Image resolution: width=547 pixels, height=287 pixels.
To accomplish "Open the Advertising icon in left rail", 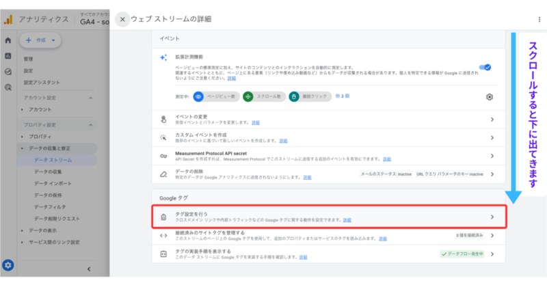I will (x=8, y=87).
